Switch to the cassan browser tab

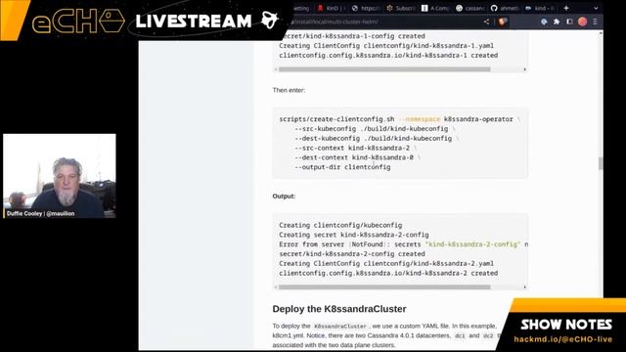pos(469,8)
